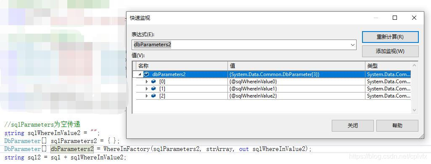Expand the [0] array element
Image resolution: width=431 pixels, height=164 pixels.
[x=146, y=82]
